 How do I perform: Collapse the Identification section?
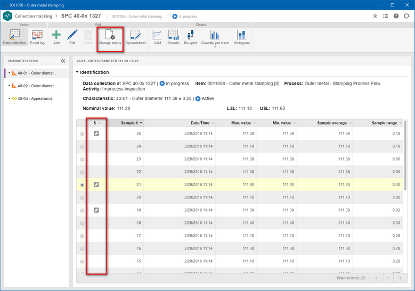77,72
